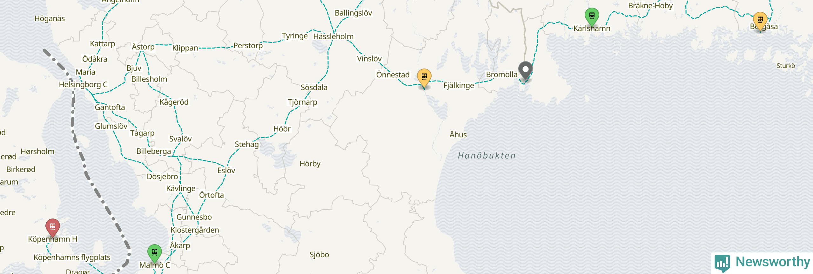The image size is (813, 274).
Task: Click the green train marker at Malmö C
Action: pos(155,254)
